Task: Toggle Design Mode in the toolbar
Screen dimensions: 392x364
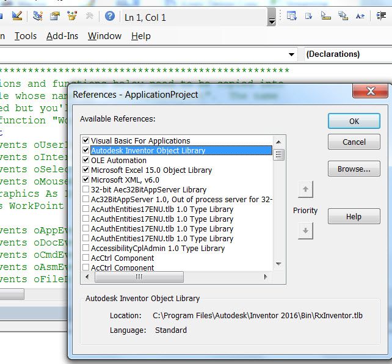Action: coord(17,16)
